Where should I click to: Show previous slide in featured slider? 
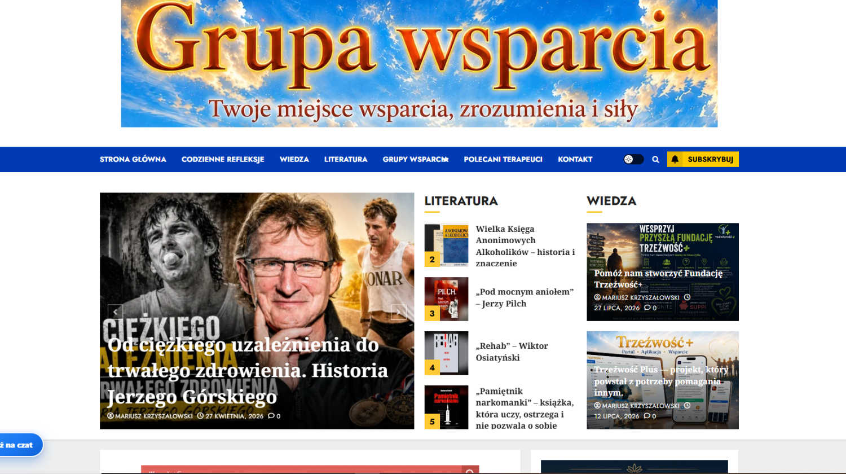tap(115, 312)
